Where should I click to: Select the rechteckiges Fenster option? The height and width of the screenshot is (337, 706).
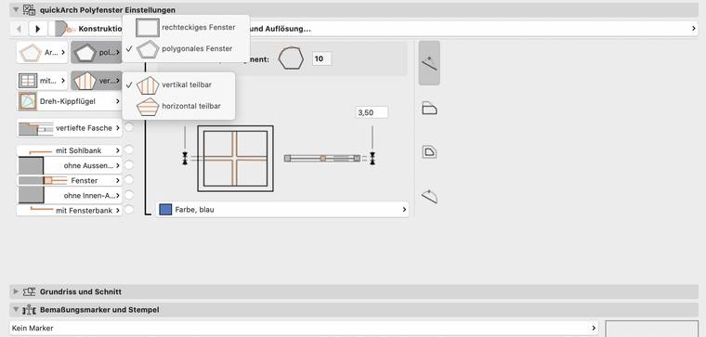(x=186, y=28)
